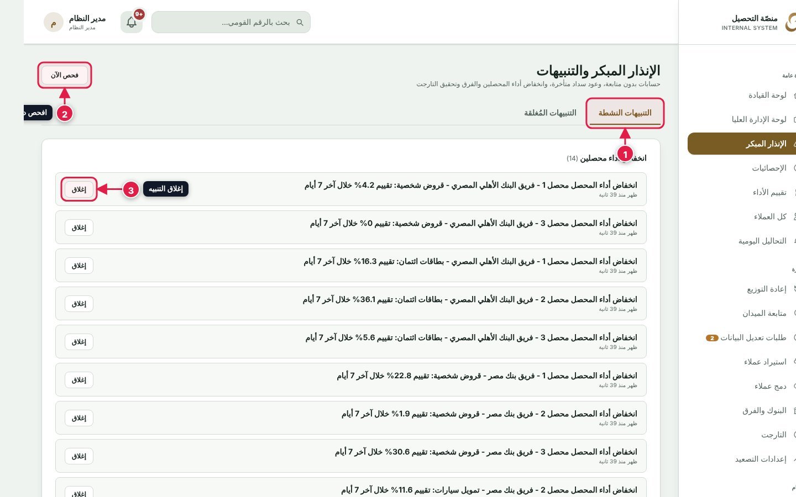Go to التارجت page
Screen dimensions: 796x497
[742, 435]
